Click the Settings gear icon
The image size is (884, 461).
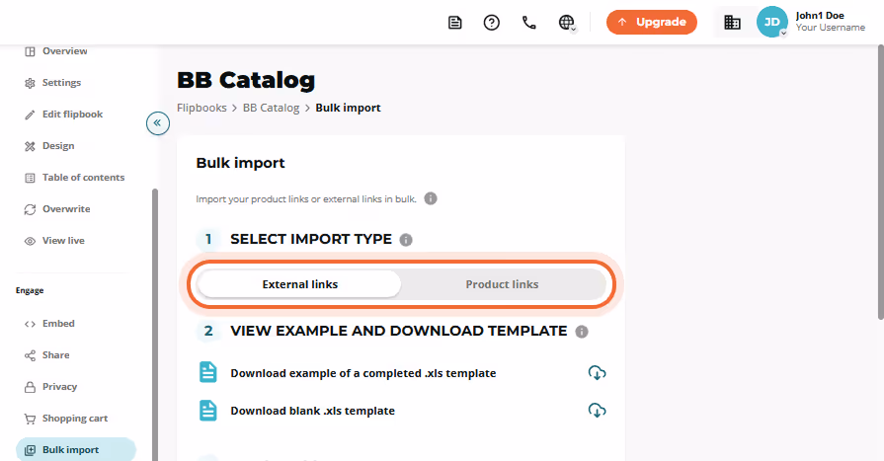[30, 83]
